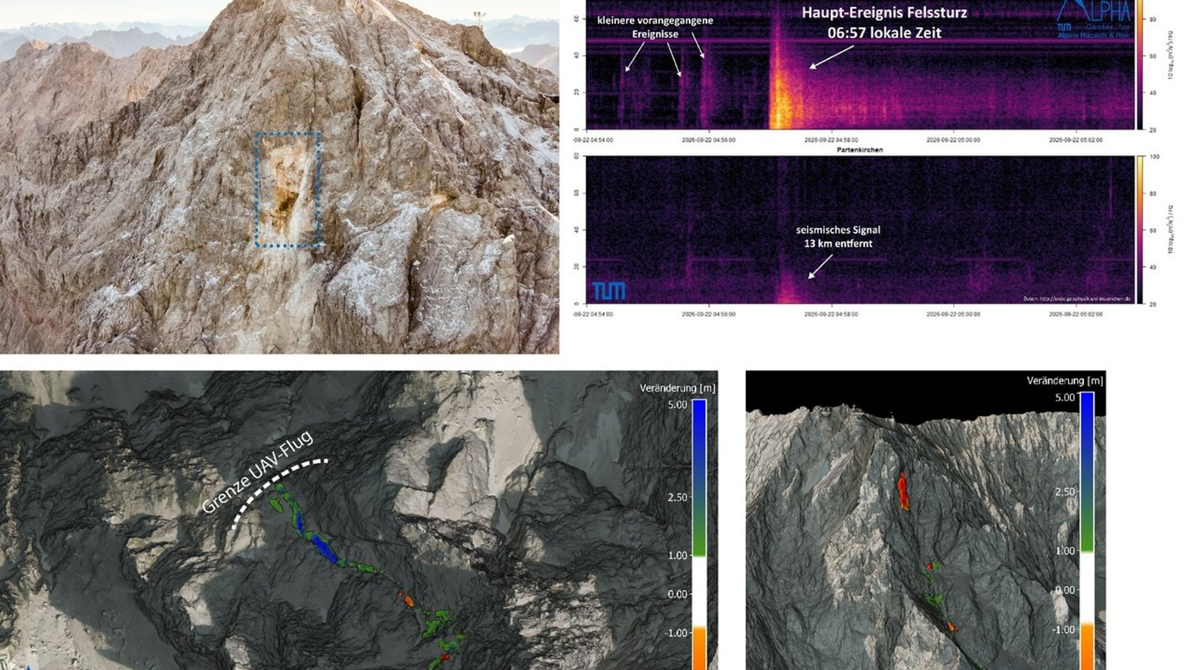Screen dimensions: 1191x670
Task: Click the ALPHA center logo
Action: click(1093, 19)
